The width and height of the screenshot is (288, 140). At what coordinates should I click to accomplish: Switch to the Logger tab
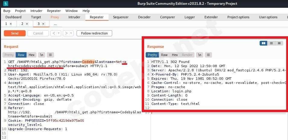click(190, 17)
